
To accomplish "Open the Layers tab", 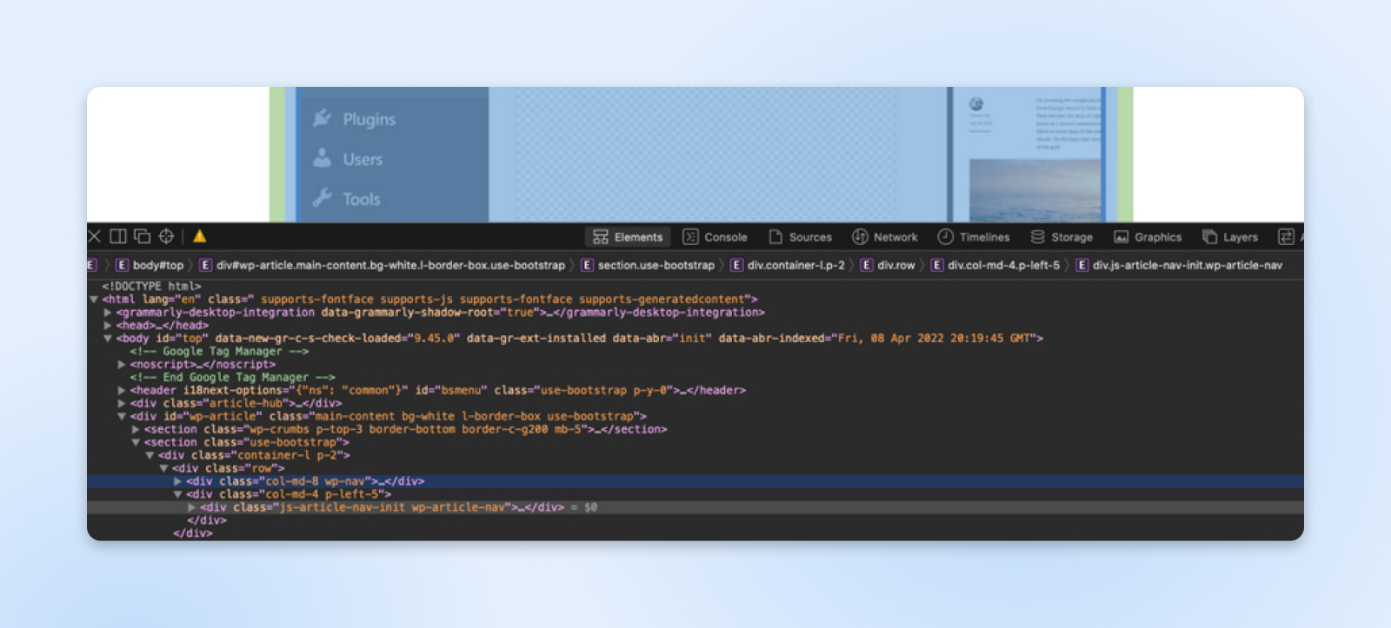I will coord(1230,237).
